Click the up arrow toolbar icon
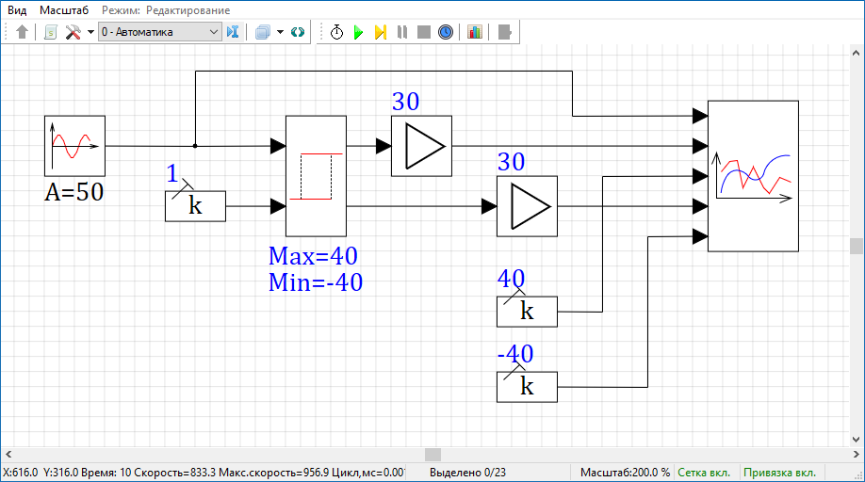 [23, 32]
